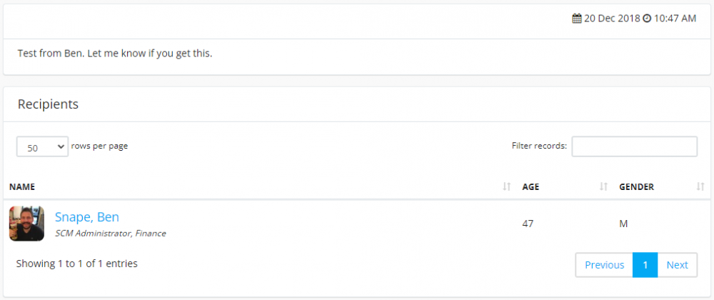The image size is (714, 300).
Task: Click the calendar icon beside the date
Action: (577, 19)
